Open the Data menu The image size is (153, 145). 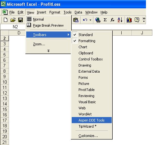click(78, 12)
